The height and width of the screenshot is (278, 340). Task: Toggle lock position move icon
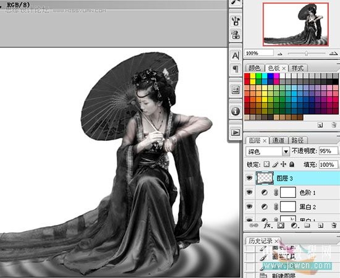tap(283, 164)
